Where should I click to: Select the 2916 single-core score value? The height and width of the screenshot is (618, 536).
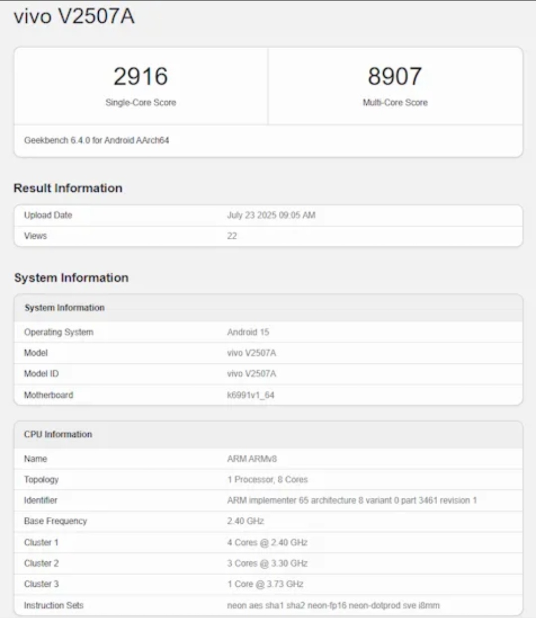140,76
